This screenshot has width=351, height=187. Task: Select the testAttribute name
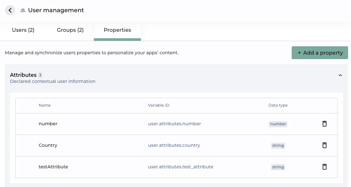coord(53,167)
